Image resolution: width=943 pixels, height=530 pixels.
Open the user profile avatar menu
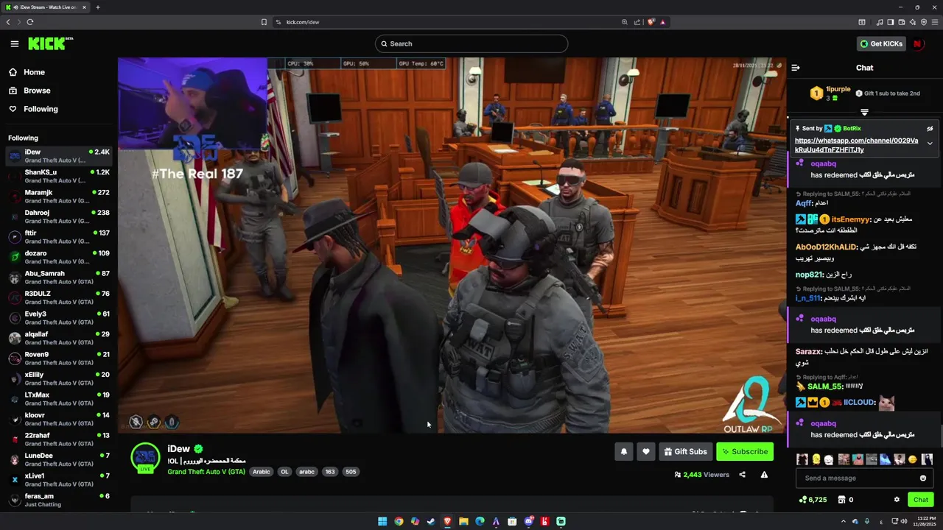click(x=918, y=43)
